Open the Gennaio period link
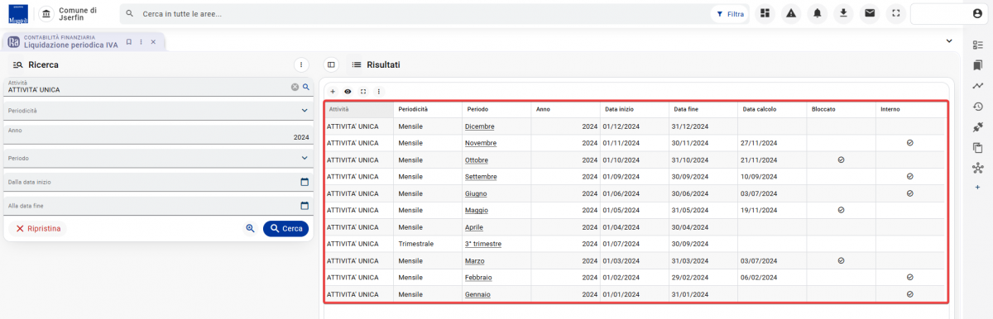Viewport: 993px width, 319px height. (x=477, y=294)
